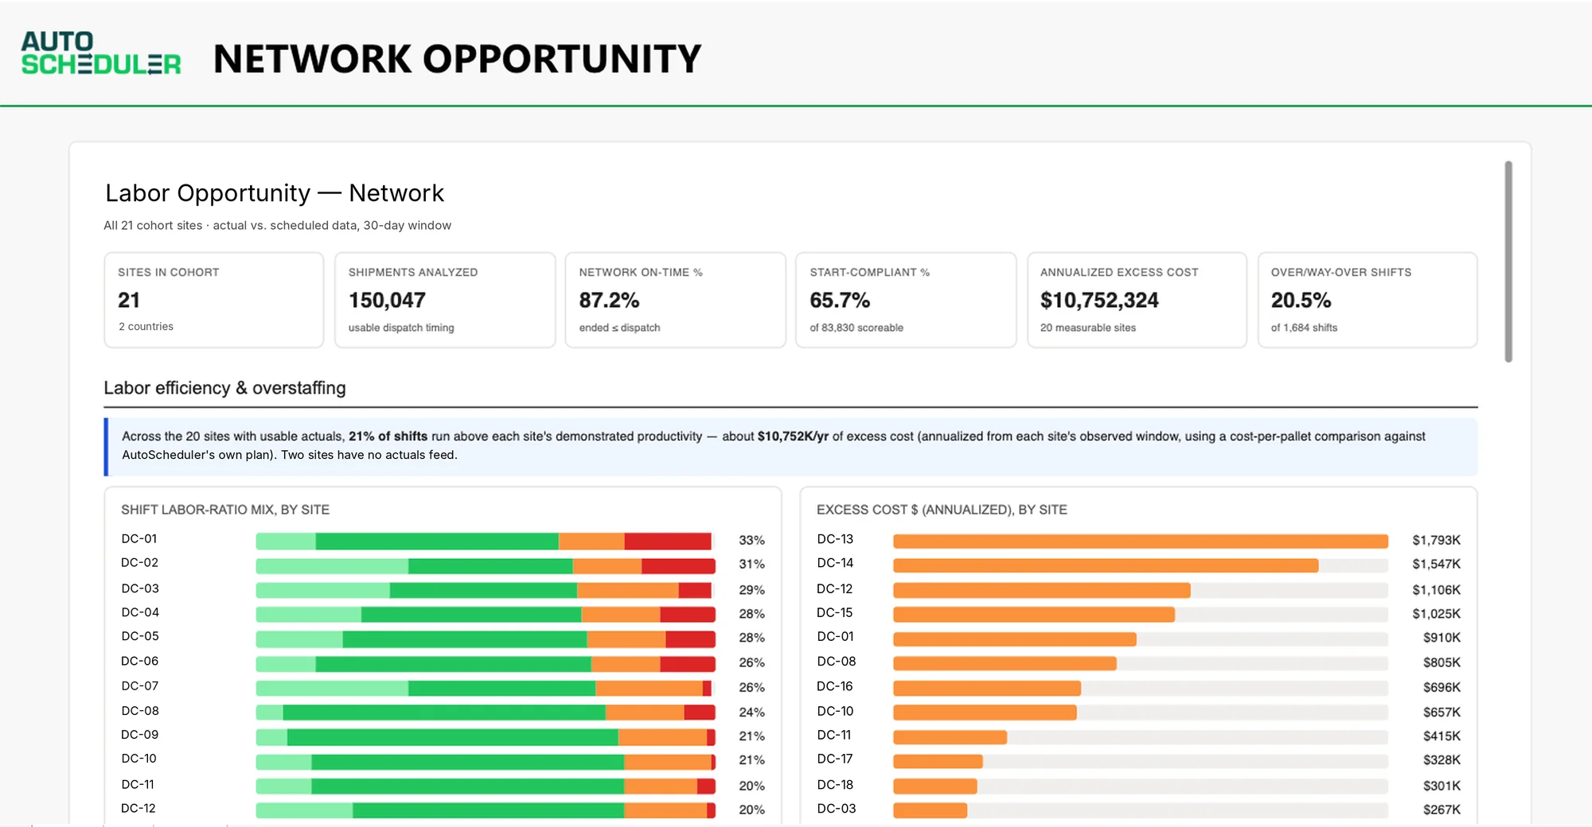Click the DC-12 excess cost bar
Viewport: 1592px width, 827px height.
pyautogui.click(x=1042, y=590)
